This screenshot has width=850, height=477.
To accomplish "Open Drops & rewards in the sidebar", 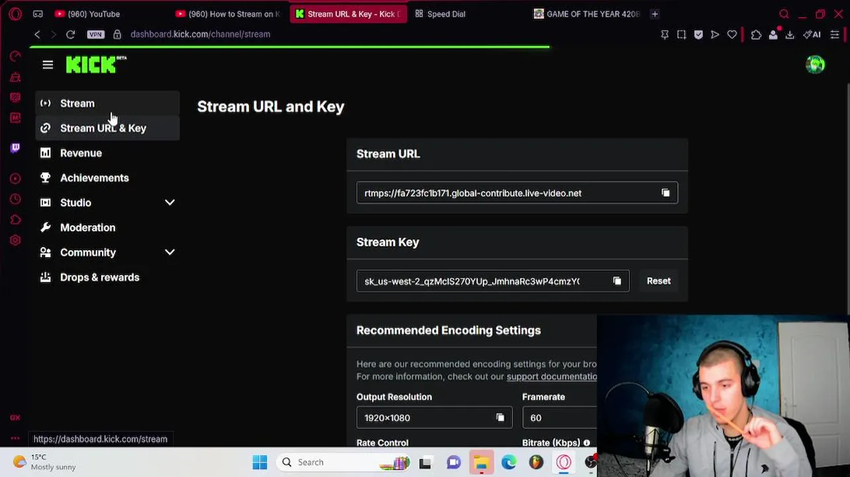I will click(107, 277).
